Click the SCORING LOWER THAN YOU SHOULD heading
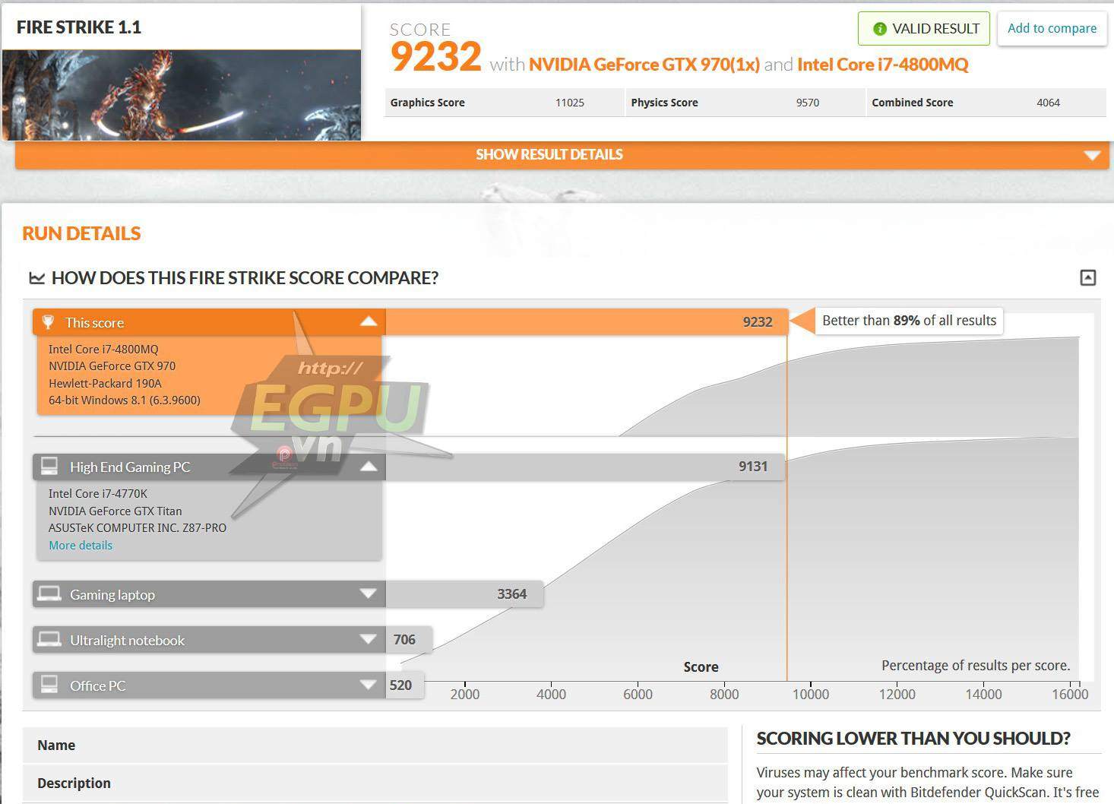Image resolution: width=1114 pixels, height=804 pixels. (x=913, y=738)
